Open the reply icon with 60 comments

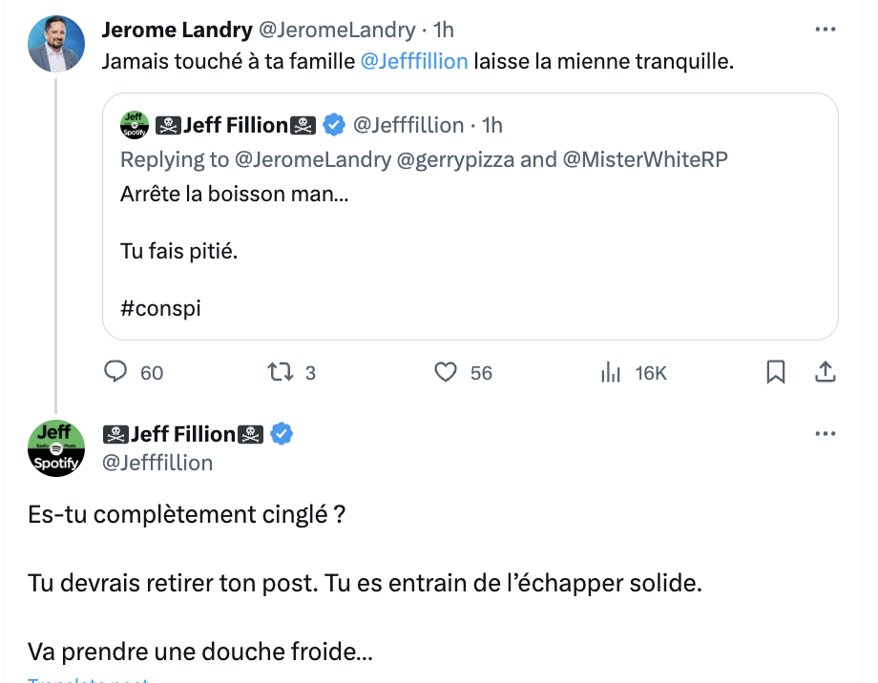[x=115, y=372]
